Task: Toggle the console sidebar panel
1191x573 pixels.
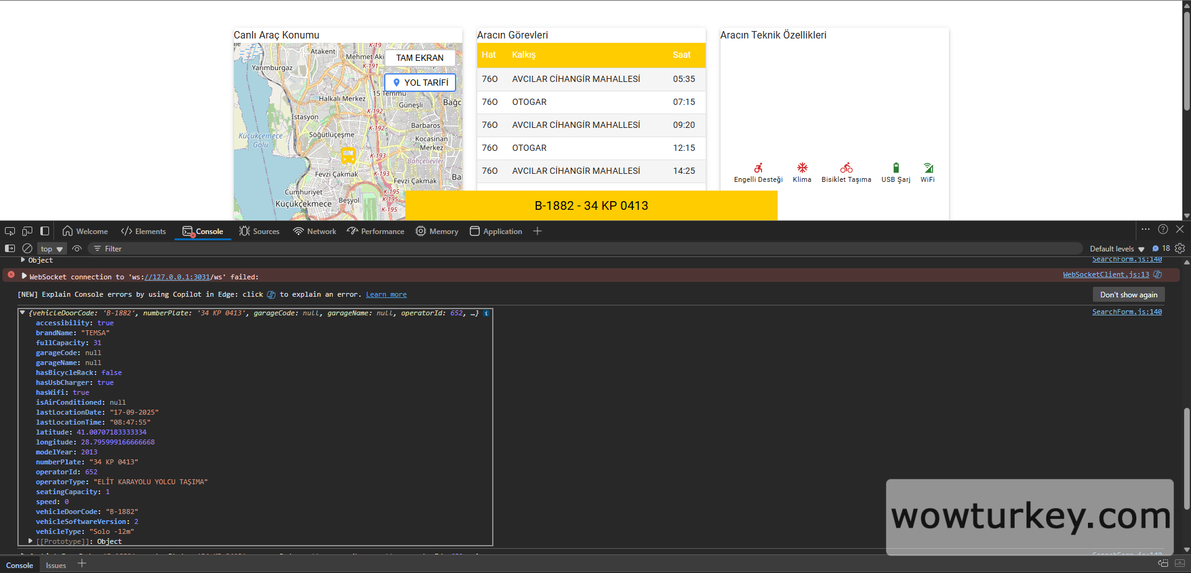Action: [x=10, y=248]
